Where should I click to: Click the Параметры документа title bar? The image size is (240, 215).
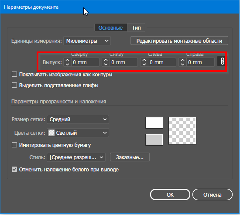point(120,7)
